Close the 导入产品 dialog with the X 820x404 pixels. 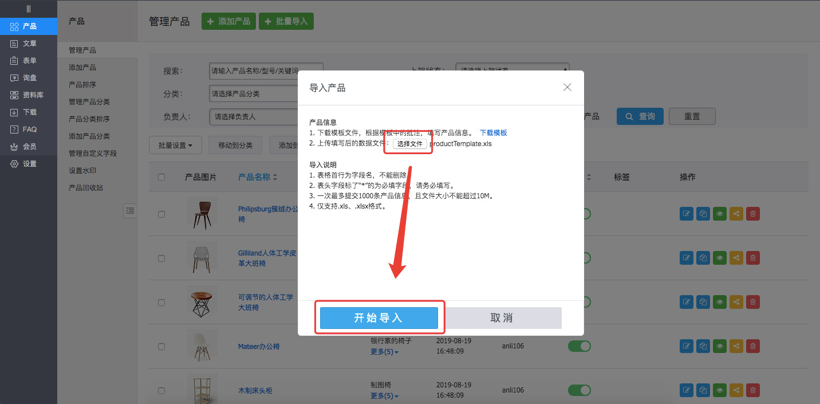click(x=567, y=87)
